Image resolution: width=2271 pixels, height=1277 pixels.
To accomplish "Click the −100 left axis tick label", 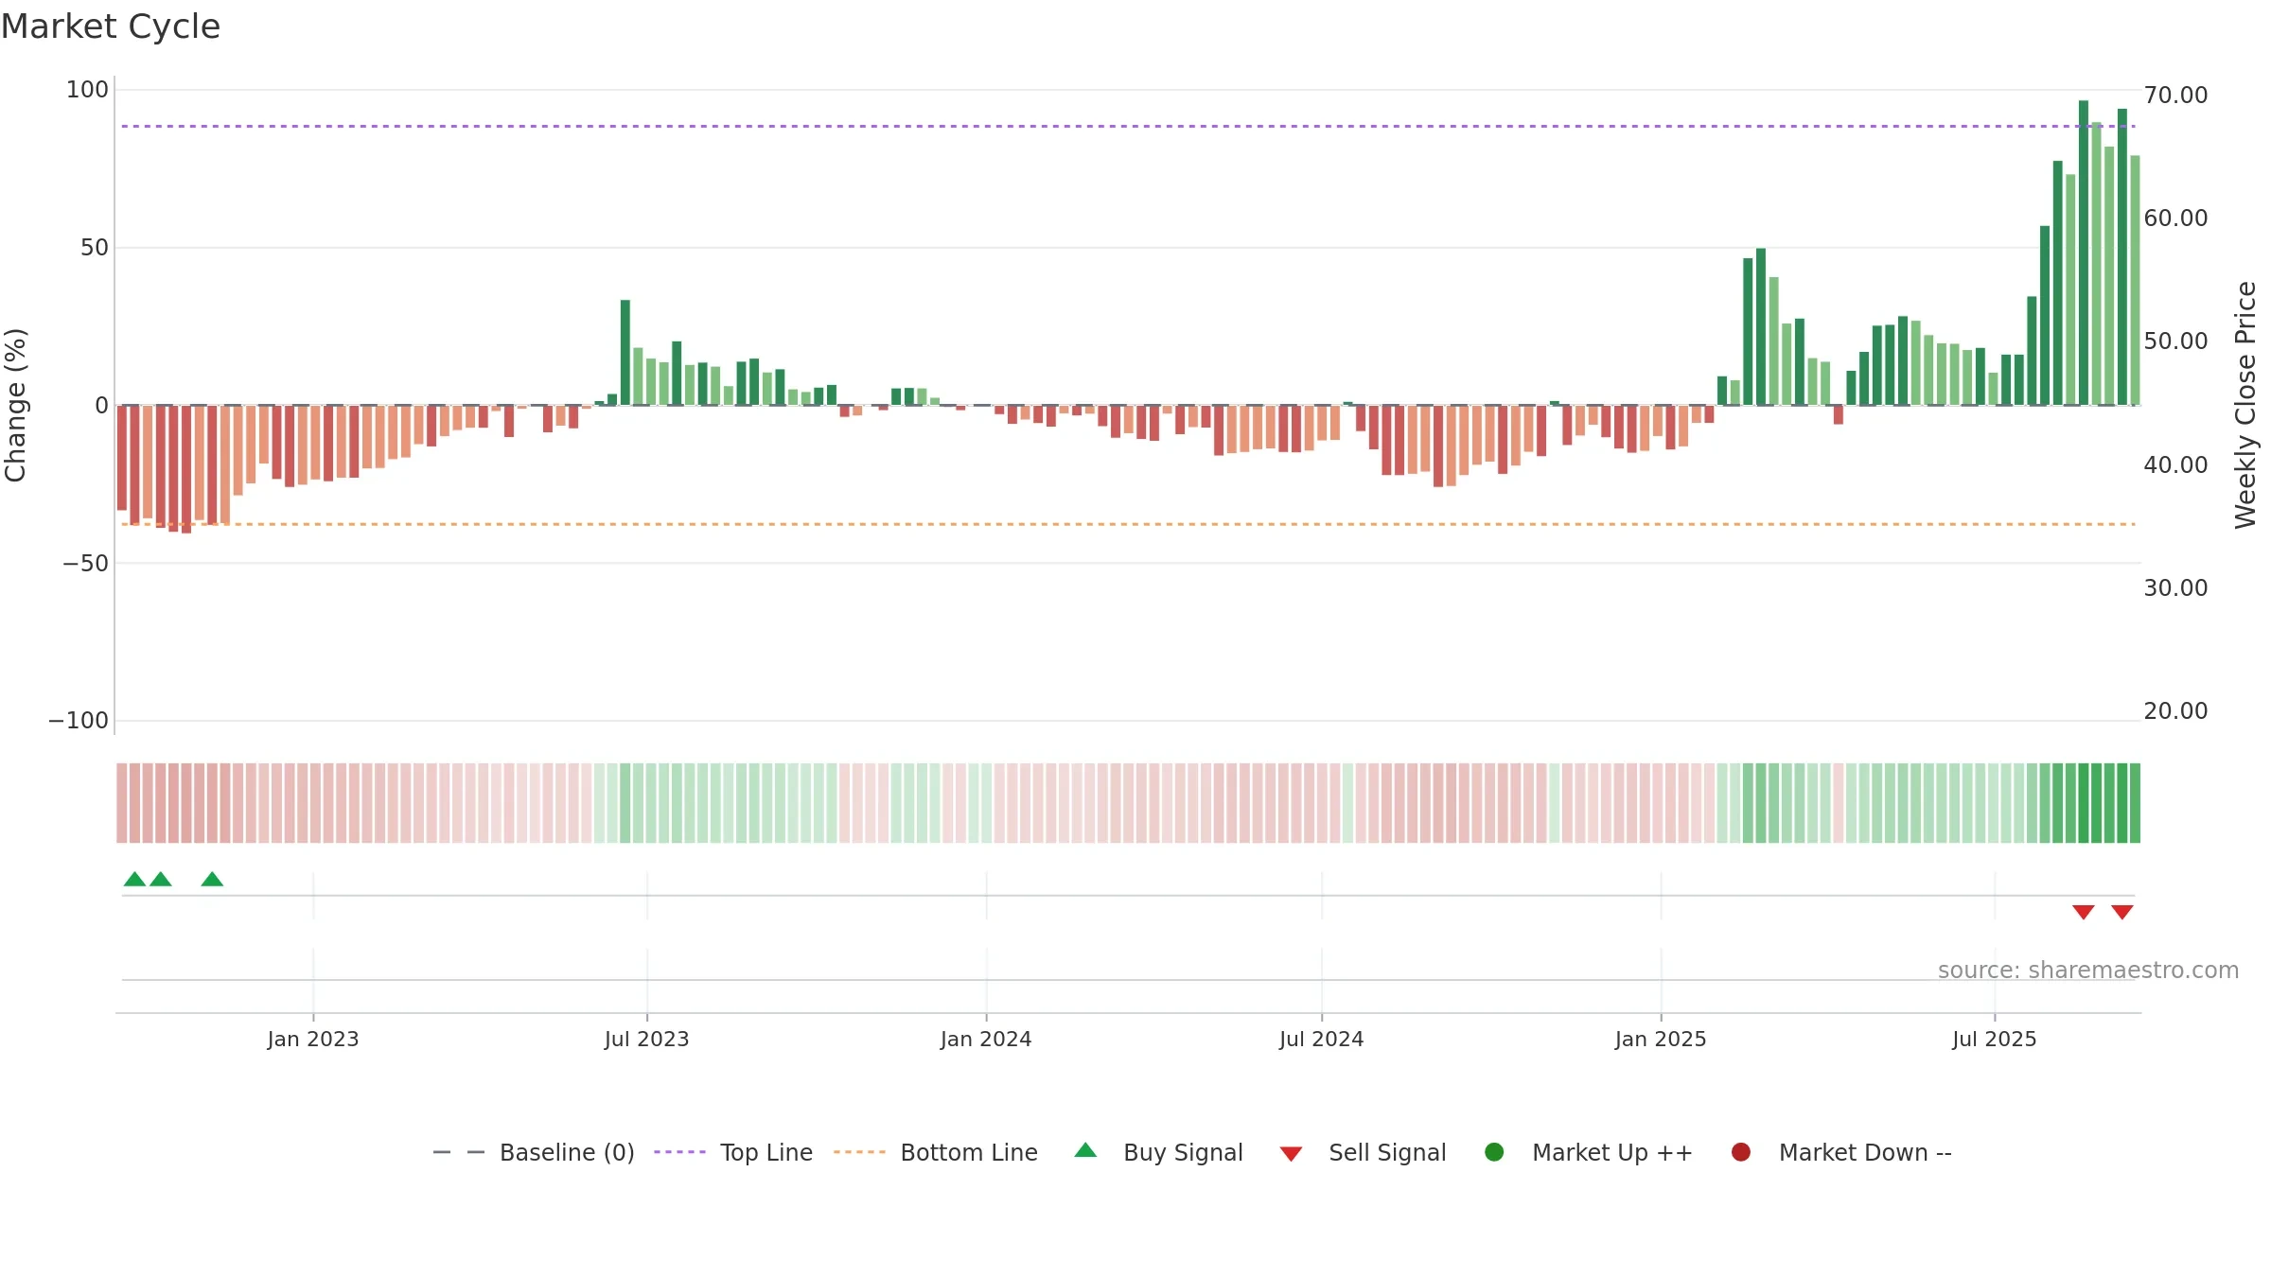I will (x=79, y=721).
